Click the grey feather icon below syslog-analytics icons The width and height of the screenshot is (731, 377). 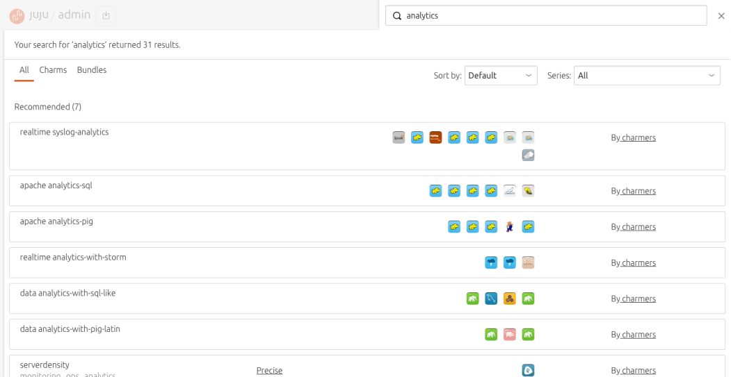[x=528, y=155]
